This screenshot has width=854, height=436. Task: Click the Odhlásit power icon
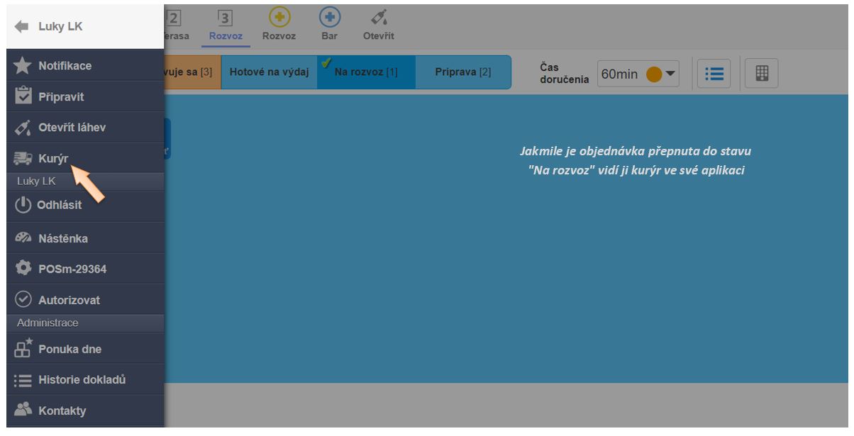[x=23, y=205]
